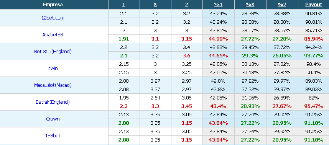Image resolution: width=329 pixels, height=145 pixels.
Task: Sort by the %X column header
Action: coord(250,5)
